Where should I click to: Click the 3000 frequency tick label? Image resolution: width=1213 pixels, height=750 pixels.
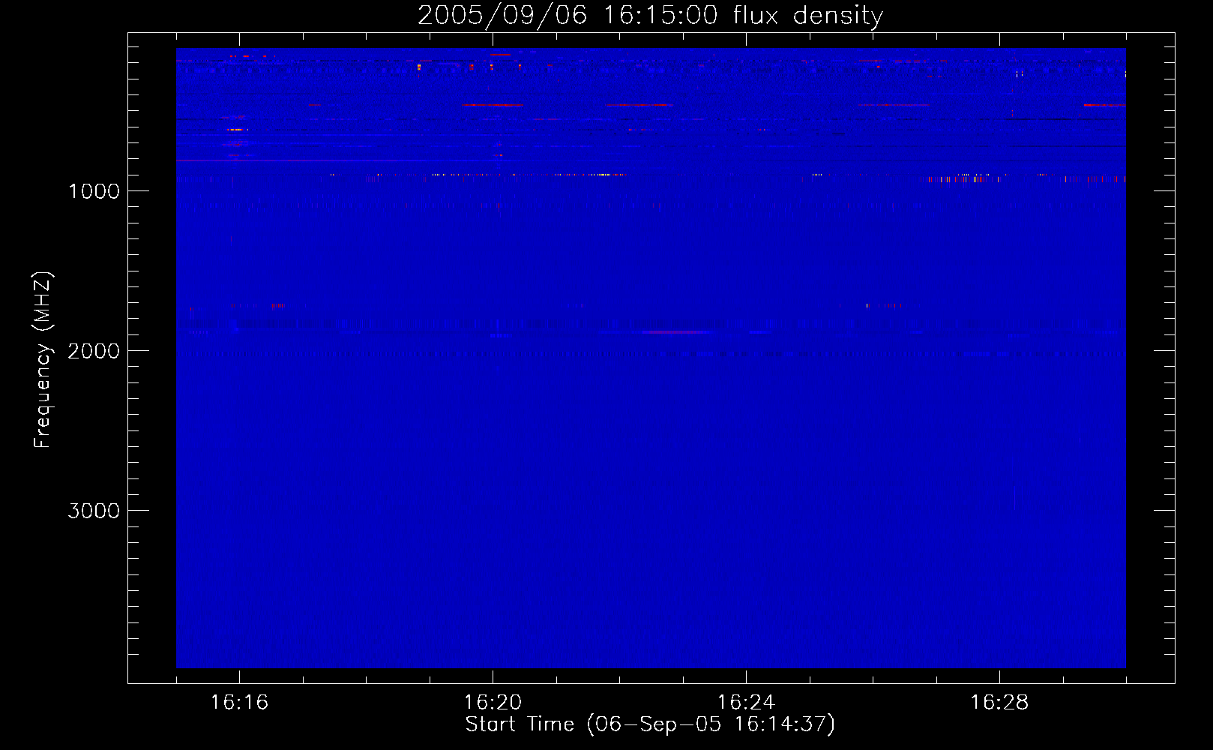pyautogui.click(x=94, y=511)
